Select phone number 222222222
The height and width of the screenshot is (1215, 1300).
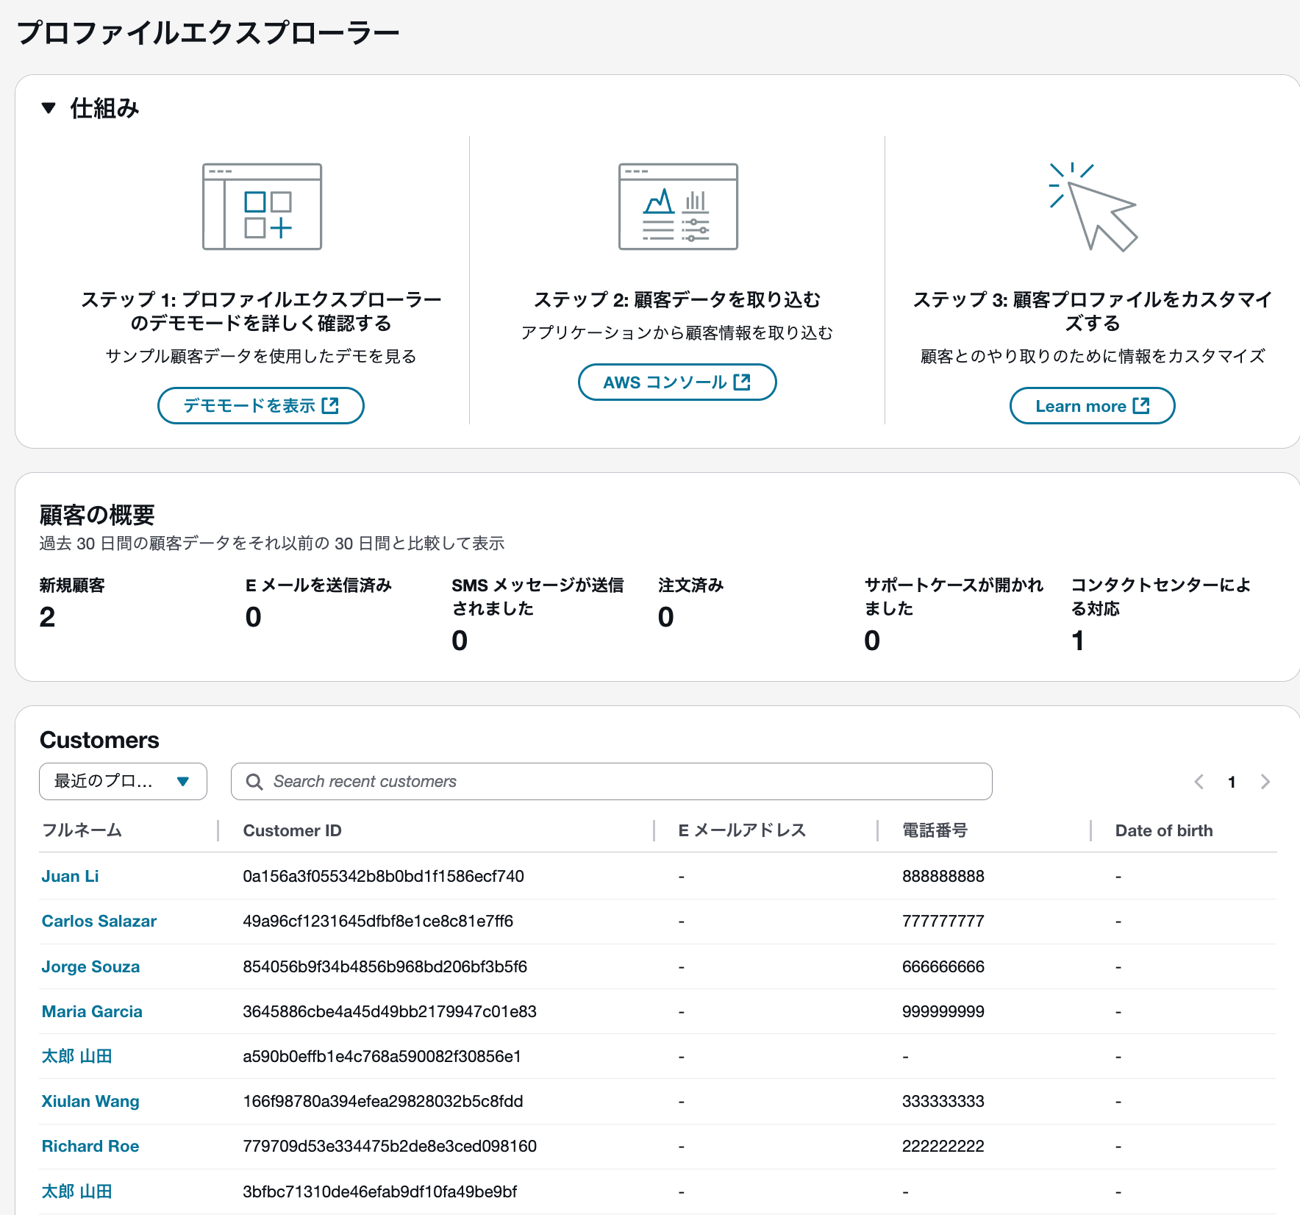943,1146
